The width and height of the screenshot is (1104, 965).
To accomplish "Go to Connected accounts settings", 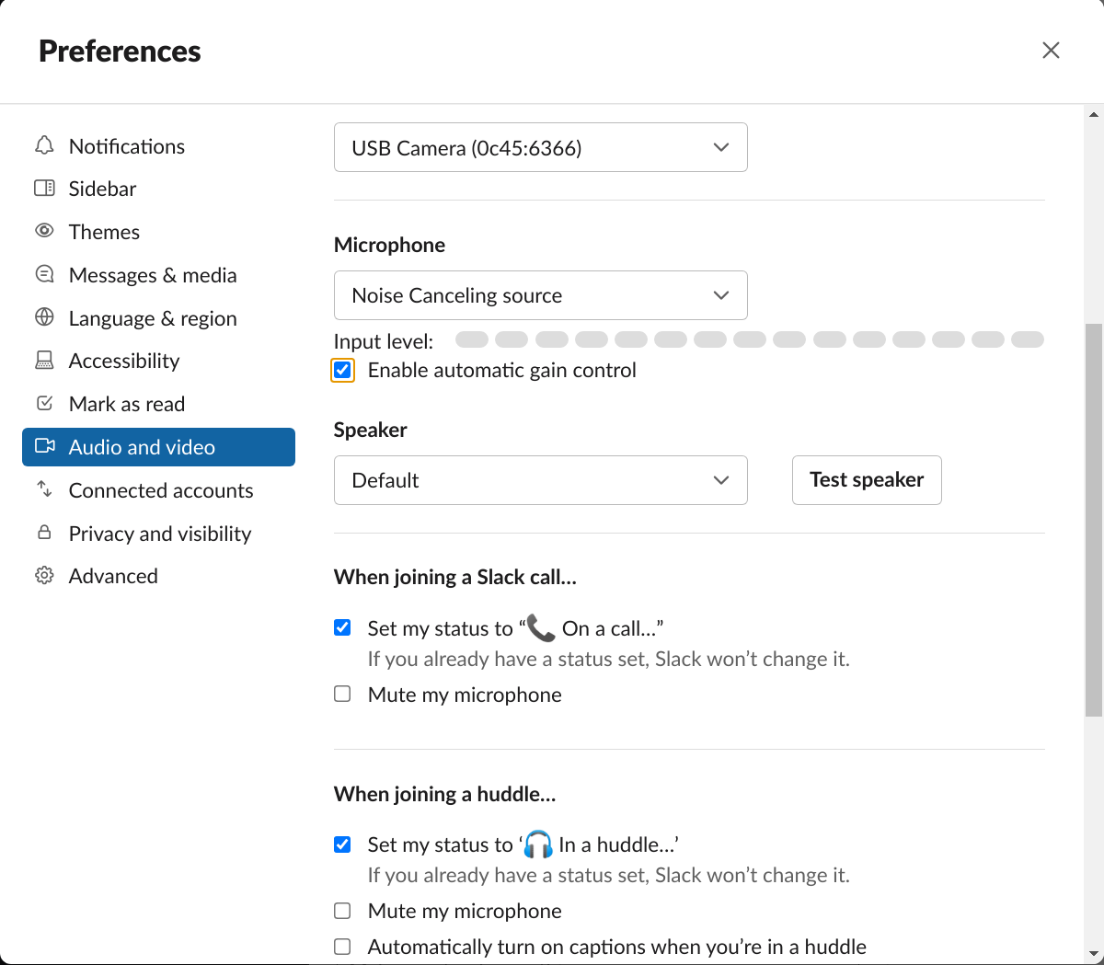I will 160,490.
